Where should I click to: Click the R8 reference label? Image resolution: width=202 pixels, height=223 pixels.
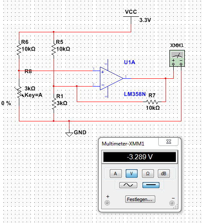pos(28,71)
